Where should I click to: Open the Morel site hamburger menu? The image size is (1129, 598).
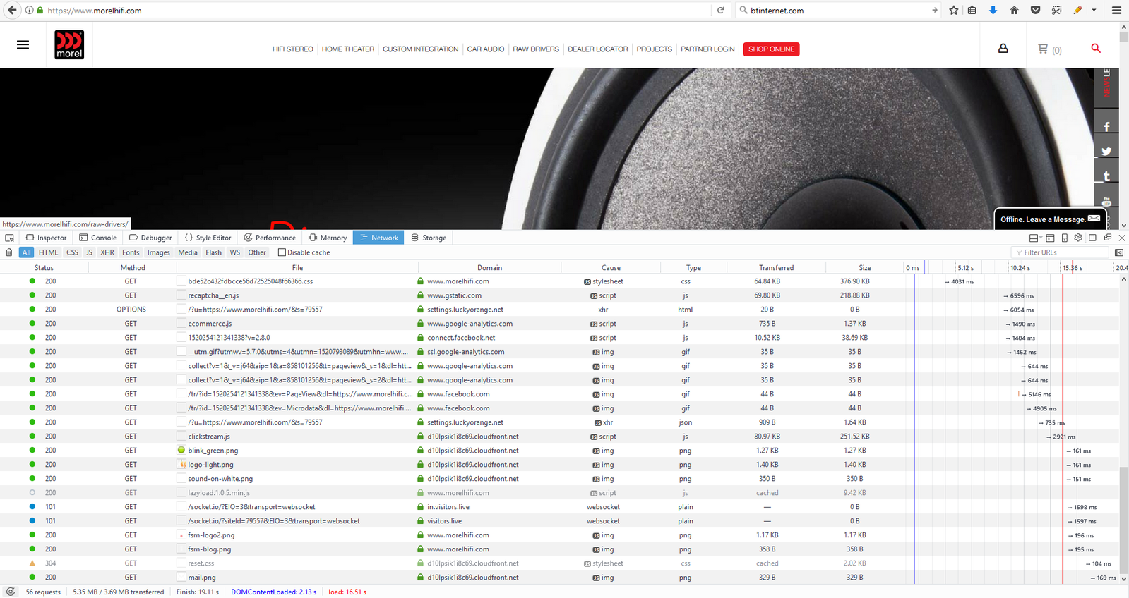pos(23,44)
